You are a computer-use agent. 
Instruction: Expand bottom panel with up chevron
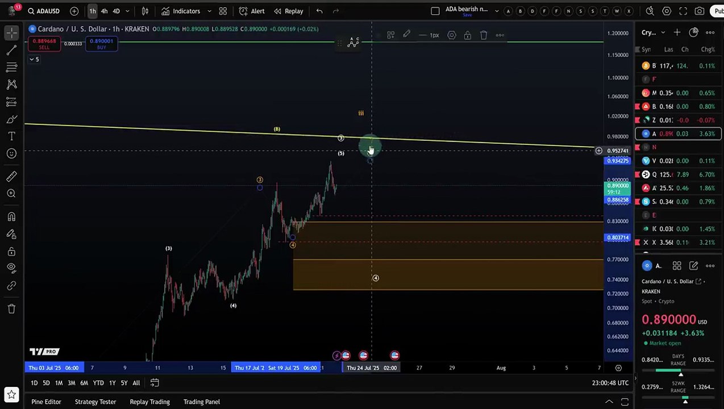tap(609, 402)
